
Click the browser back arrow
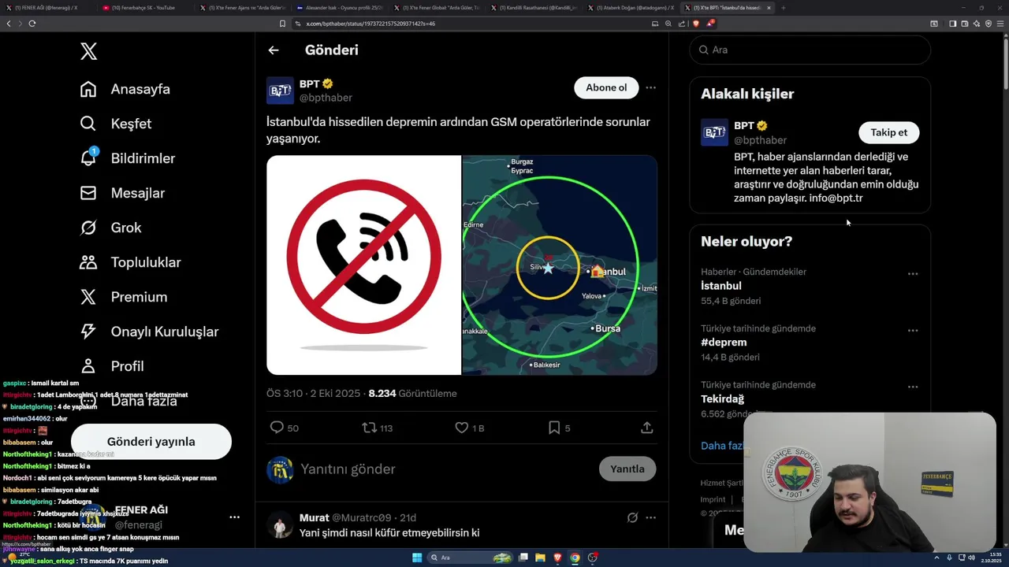pos(9,24)
